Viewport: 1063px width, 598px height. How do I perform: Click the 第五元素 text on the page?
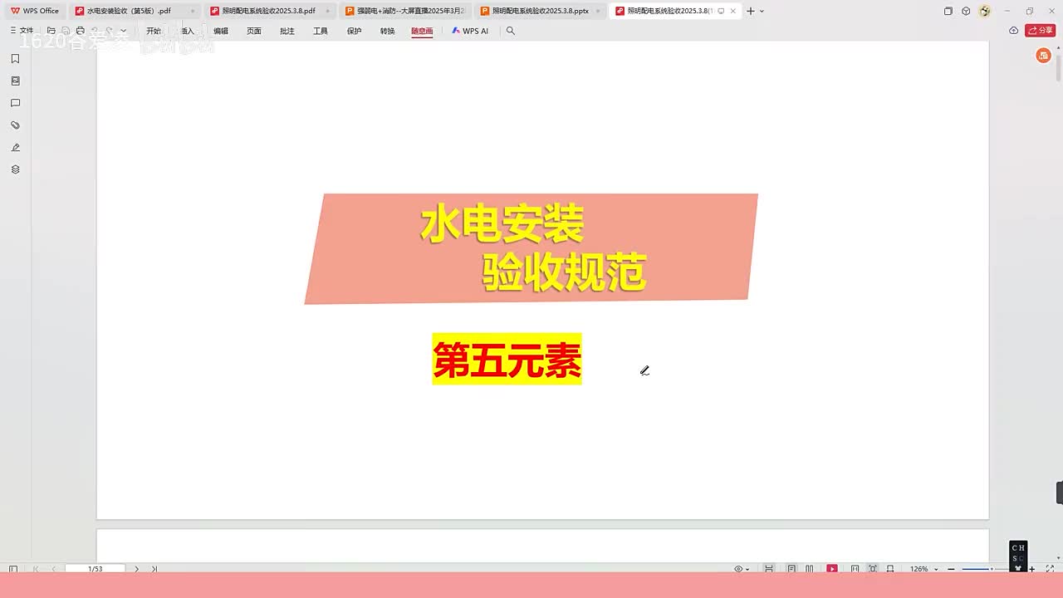coord(507,359)
